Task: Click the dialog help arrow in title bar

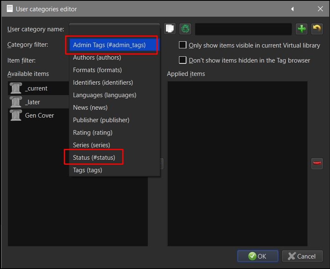Action: [292, 9]
